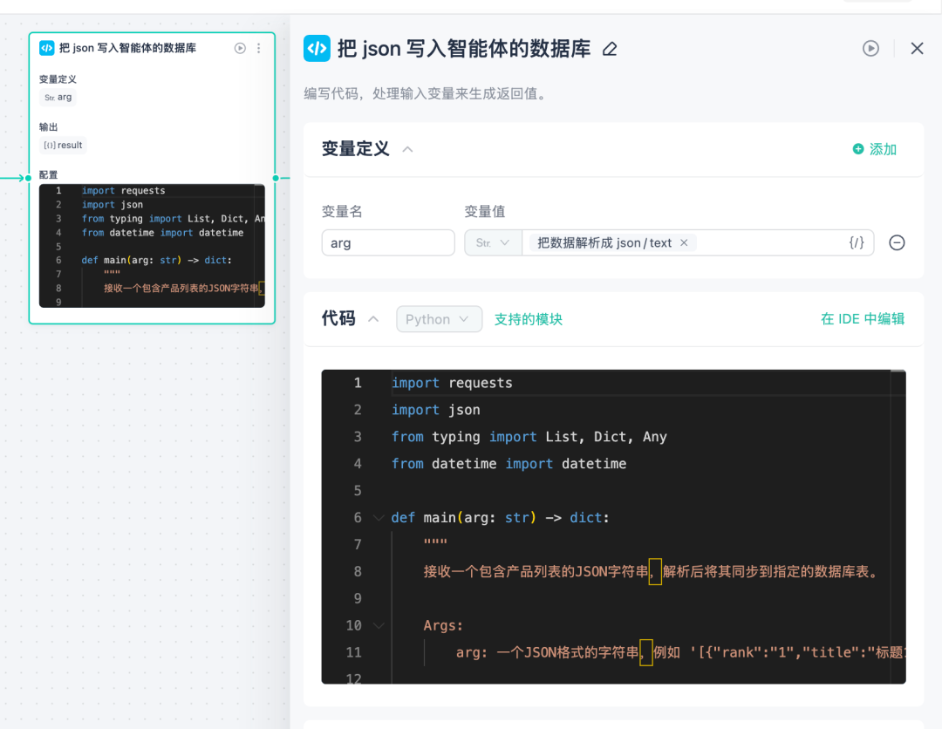Click the run icon on the node card

pos(240,49)
